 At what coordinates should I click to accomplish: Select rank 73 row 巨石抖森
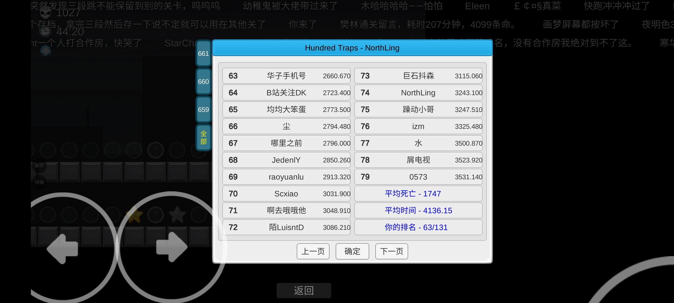click(418, 76)
